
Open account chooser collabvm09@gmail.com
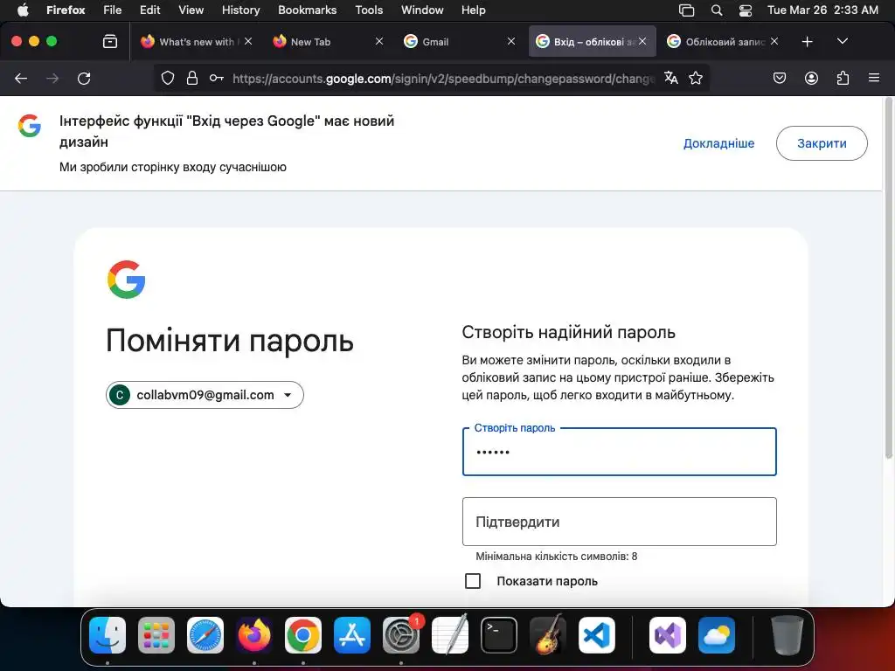pos(205,395)
